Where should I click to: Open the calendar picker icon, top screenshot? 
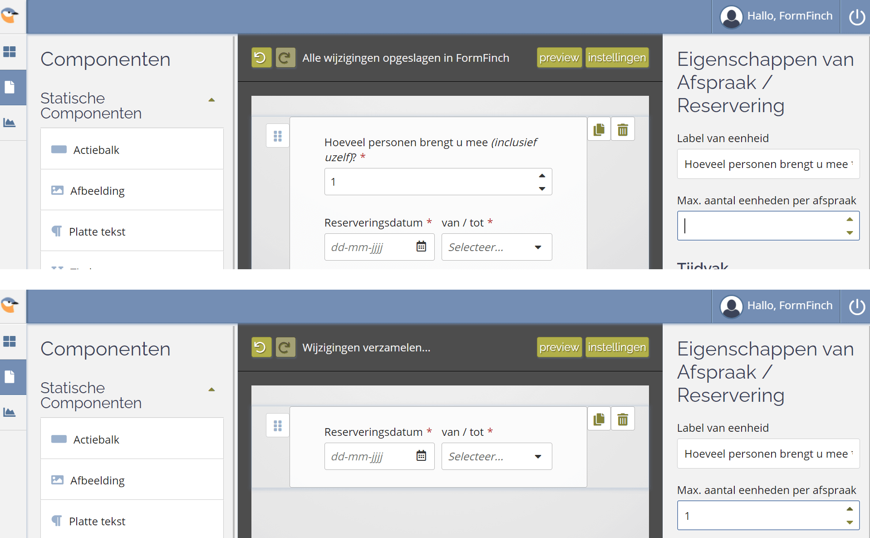(421, 247)
